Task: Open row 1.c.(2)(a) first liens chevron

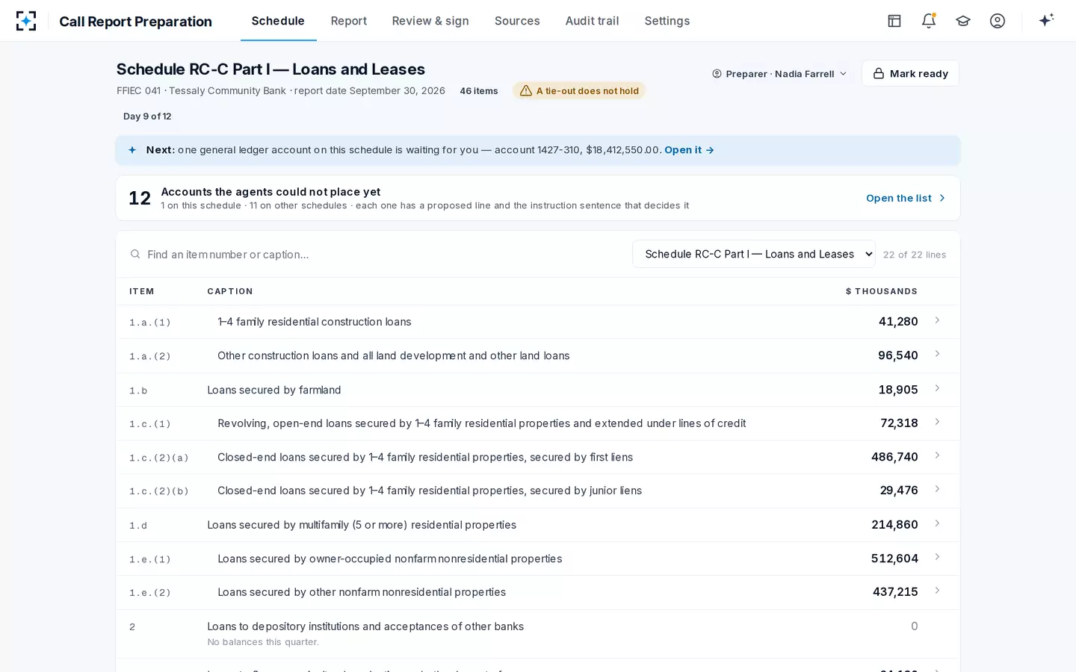Action: (937, 455)
